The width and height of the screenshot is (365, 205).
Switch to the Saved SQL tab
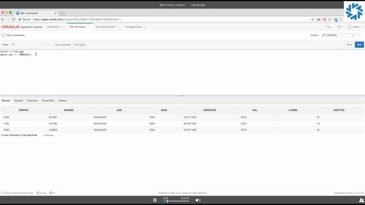pyautogui.click(x=48, y=101)
